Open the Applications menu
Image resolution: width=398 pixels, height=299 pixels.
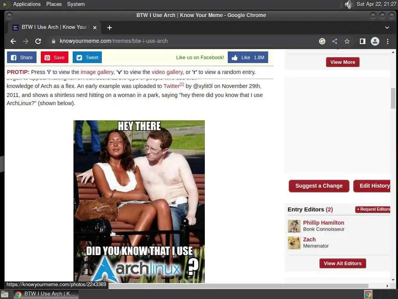(27, 4)
